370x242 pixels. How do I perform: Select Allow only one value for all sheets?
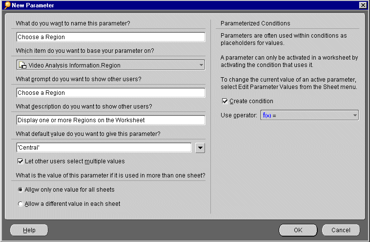21,190
